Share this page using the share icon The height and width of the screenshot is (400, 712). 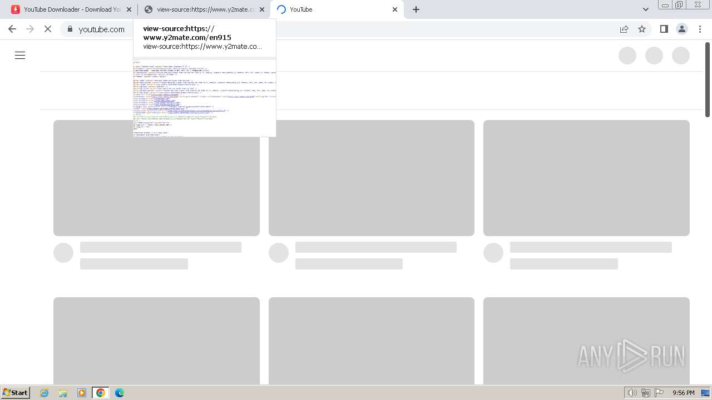tap(624, 29)
